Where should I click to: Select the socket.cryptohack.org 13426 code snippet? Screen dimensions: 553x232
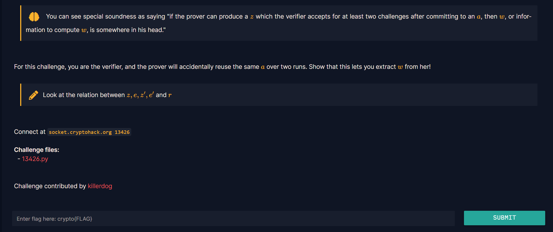point(89,132)
